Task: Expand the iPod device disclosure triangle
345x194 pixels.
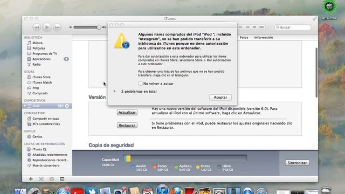Action: pos(25,106)
